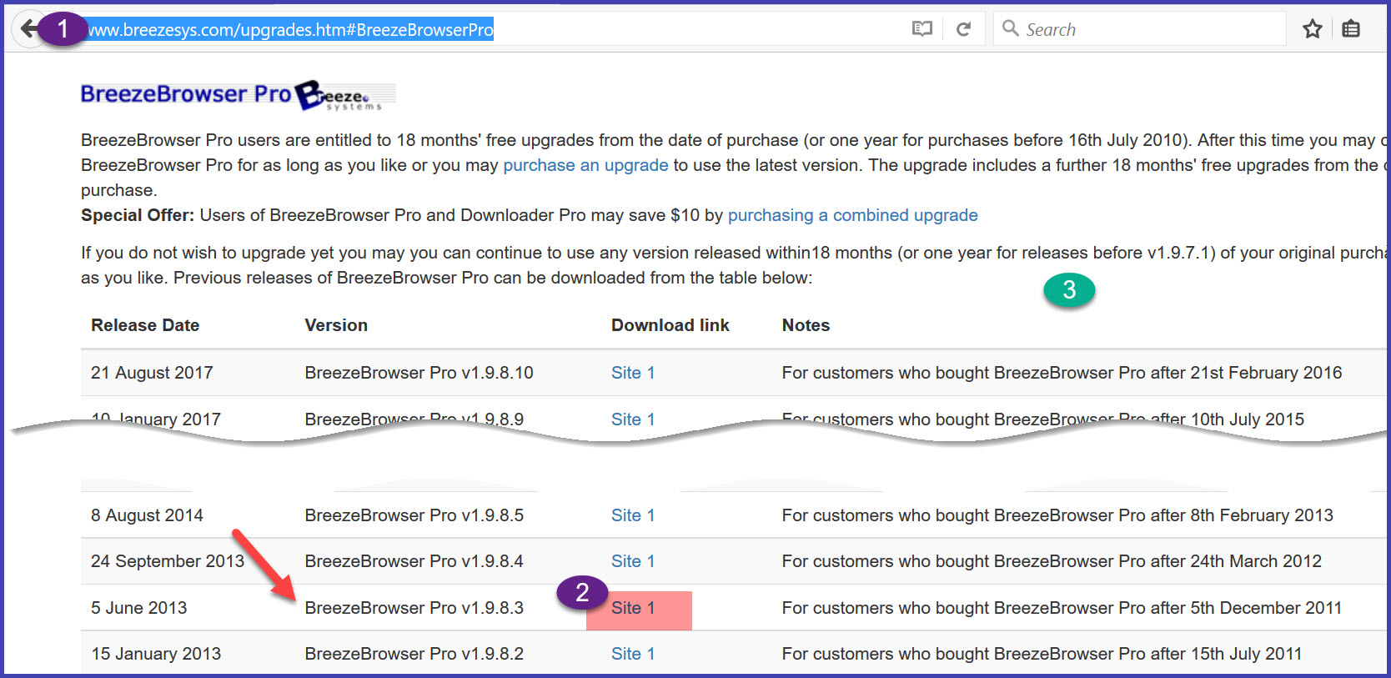Screen dimensions: 1391x678
Task: Open 'purchasing a combined upgrade' link
Action: [852, 215]
